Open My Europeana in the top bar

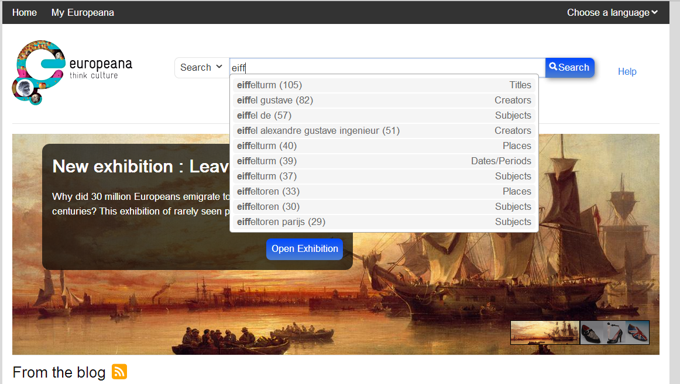(83, 12)
